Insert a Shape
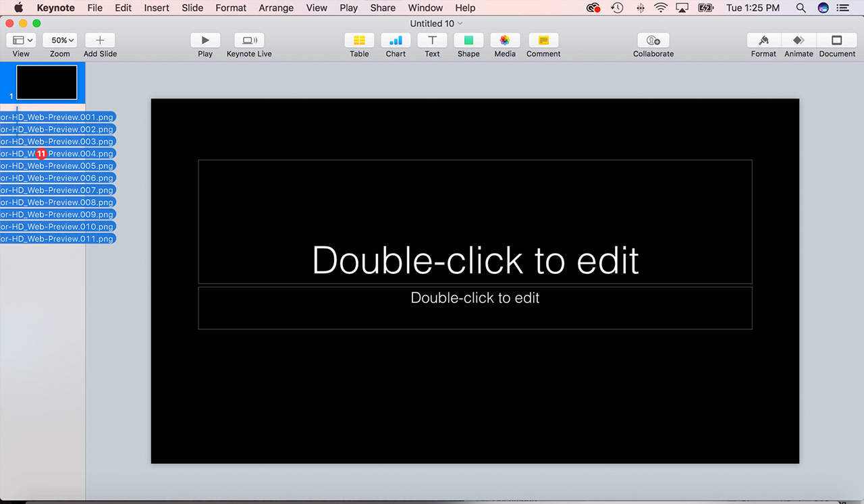The height and width of the screenshot is (504, 864). (468, 40)
